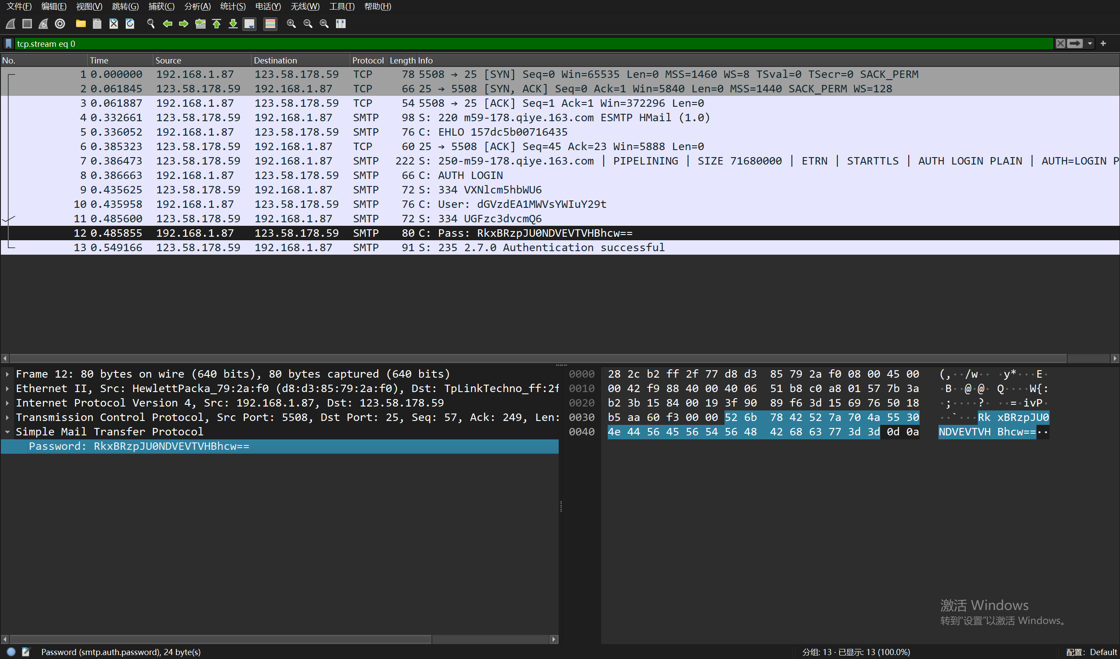
Task: Click the open capture file folder icon
Action: pyautogui.click(x=80, y=24)
